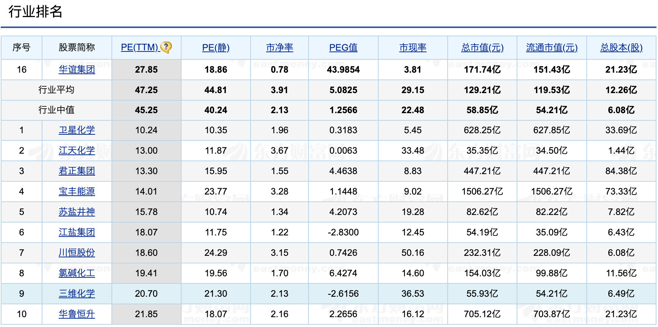This screenshot has height=327, width=658.
Task: Open 华谊集团 stock link
Action: [x=77, y=70]
